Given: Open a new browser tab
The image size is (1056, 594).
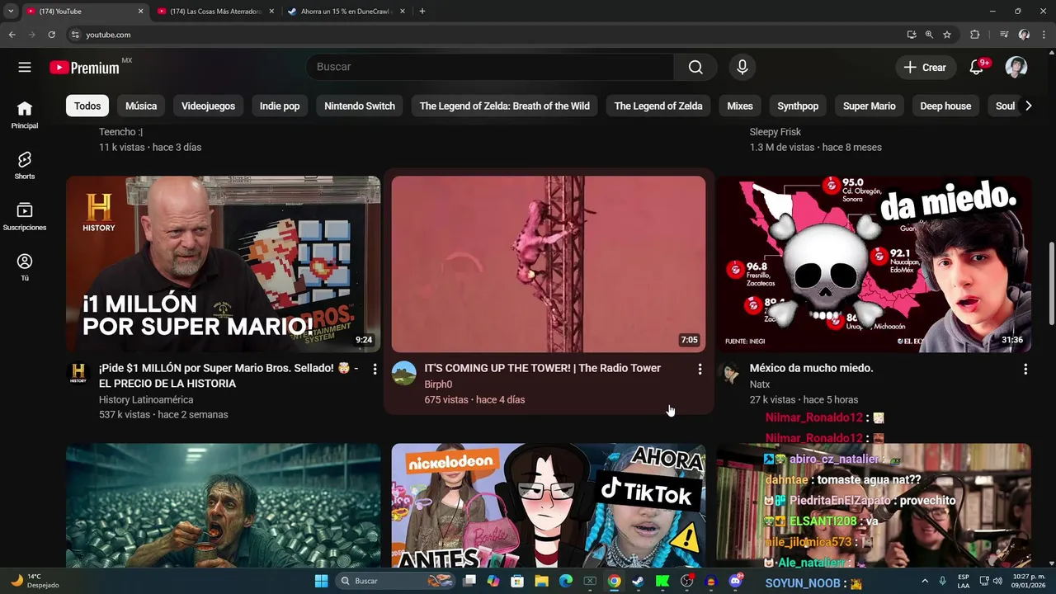Looking at the screenshot, I should point(422,11).
